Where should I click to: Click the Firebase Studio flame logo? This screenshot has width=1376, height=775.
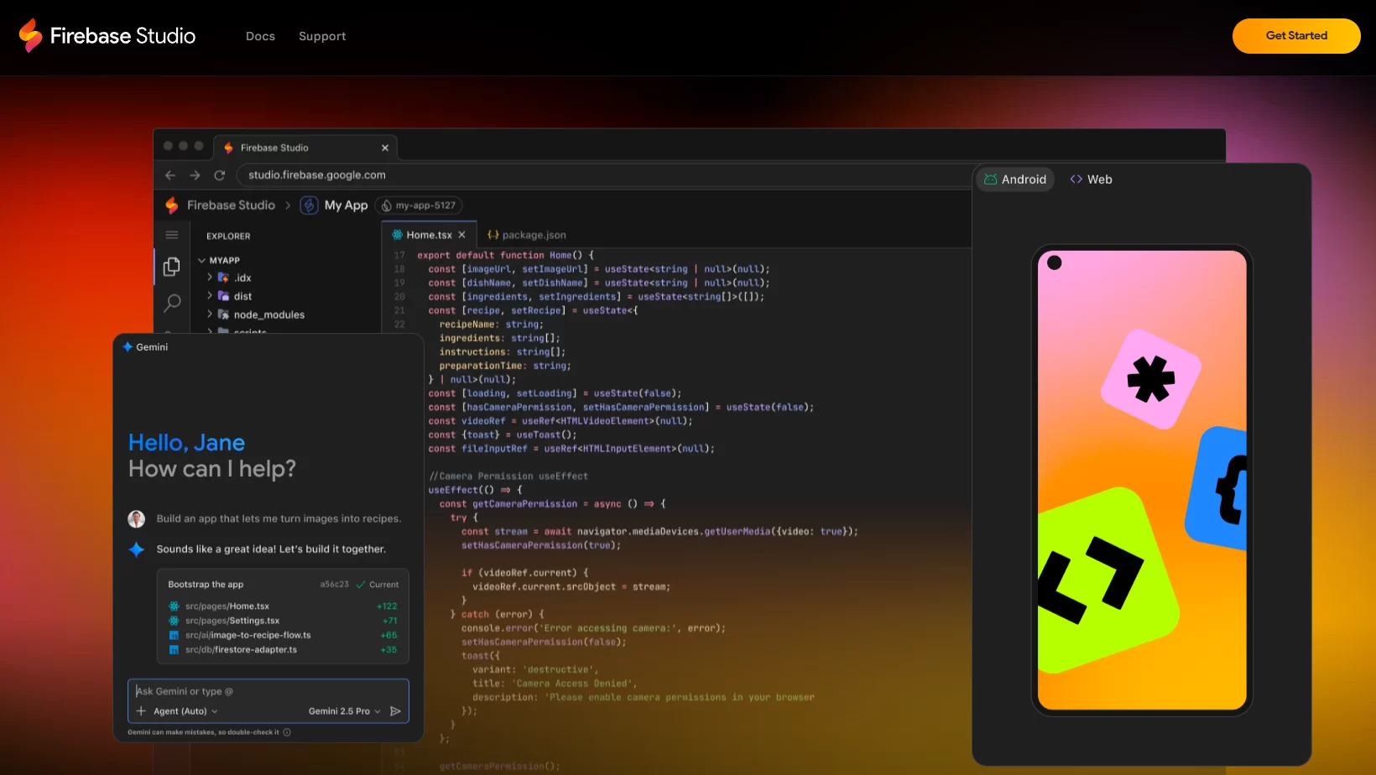[x=31, y=35]
